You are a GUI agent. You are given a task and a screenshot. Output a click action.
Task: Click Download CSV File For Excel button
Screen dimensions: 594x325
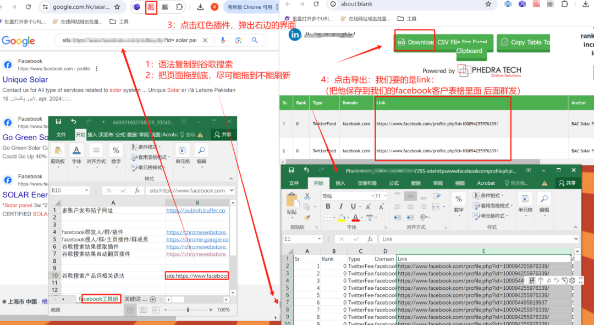[444, 42]
